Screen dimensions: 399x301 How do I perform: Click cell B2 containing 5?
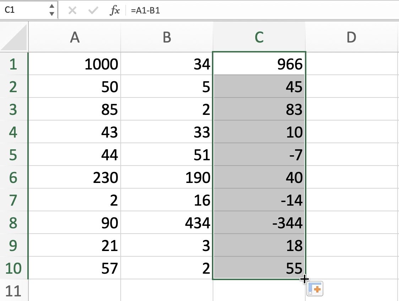167,86
